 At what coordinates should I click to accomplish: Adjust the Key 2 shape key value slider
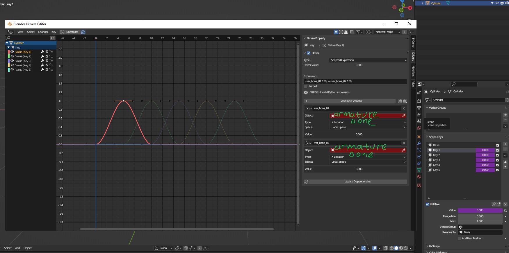485,155
